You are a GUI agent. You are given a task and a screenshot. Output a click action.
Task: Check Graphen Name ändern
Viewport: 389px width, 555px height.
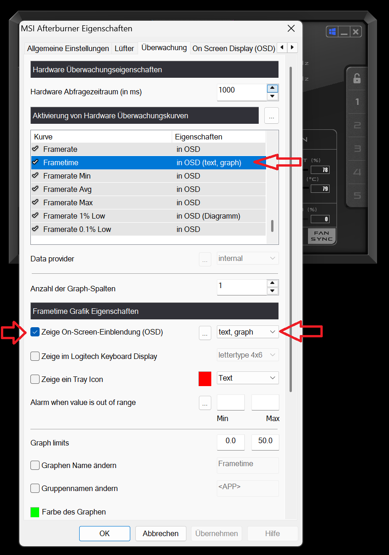coord(35,465)
